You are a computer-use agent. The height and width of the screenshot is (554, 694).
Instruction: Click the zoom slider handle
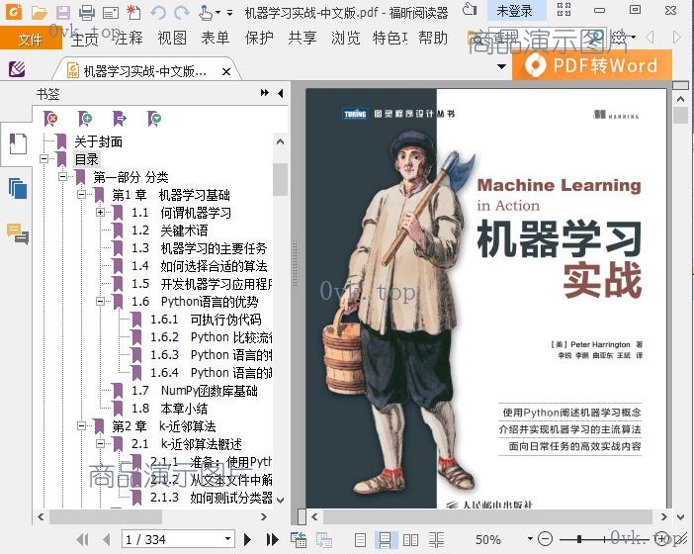click(579, 539)
